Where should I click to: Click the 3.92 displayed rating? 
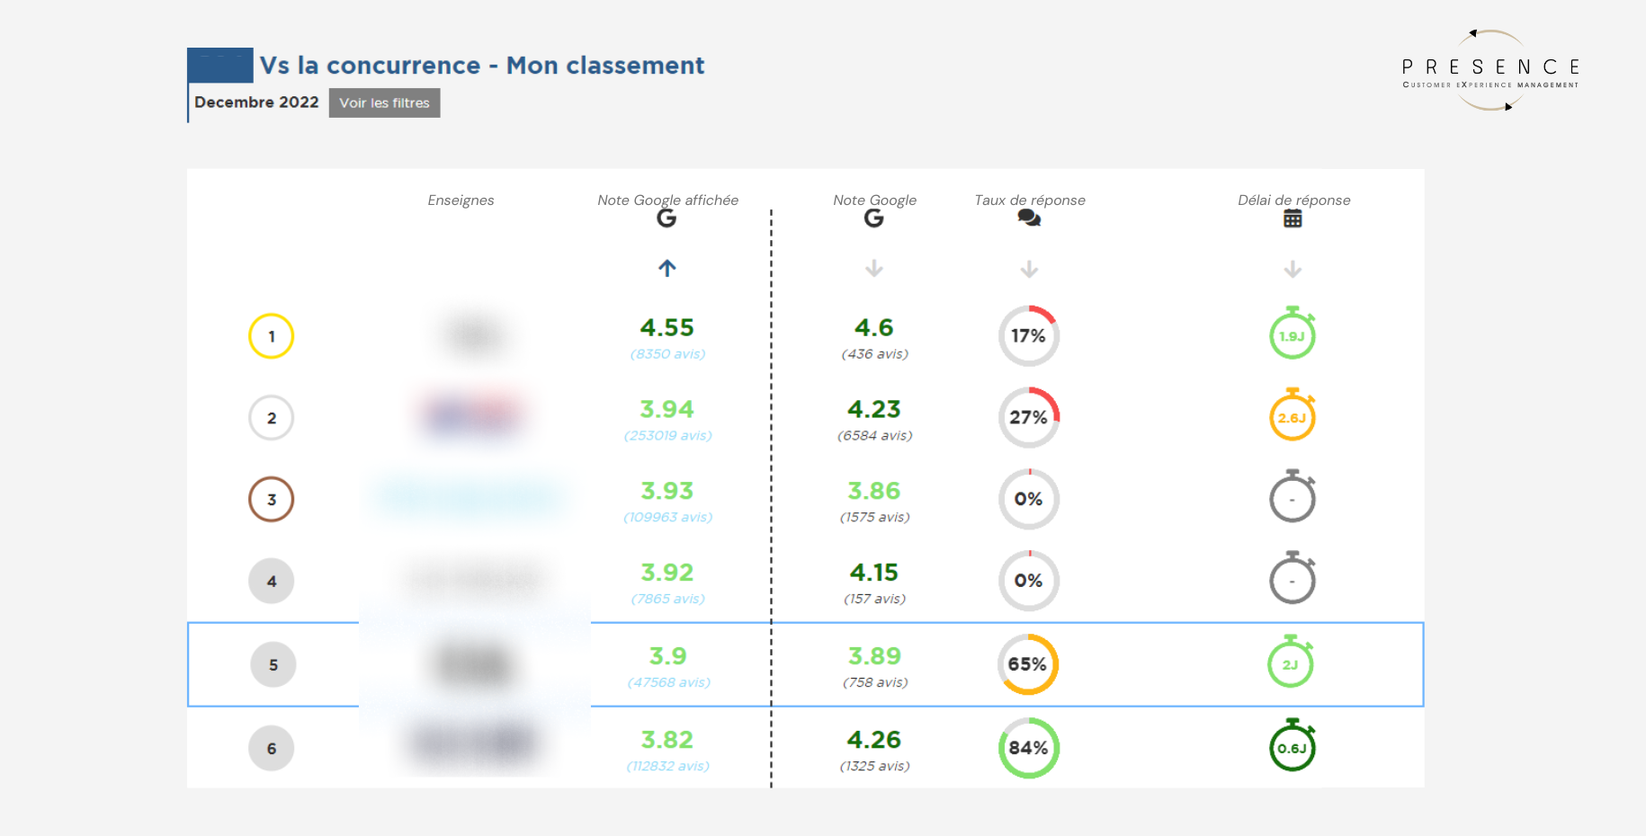(x=666, y=574)
